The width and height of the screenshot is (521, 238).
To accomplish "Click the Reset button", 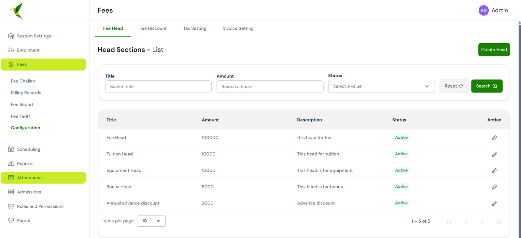I will point(454,86).
